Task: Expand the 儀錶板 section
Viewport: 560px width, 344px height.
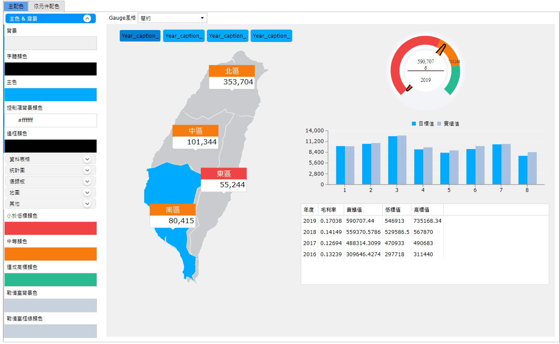Action: tap(51, 181)
